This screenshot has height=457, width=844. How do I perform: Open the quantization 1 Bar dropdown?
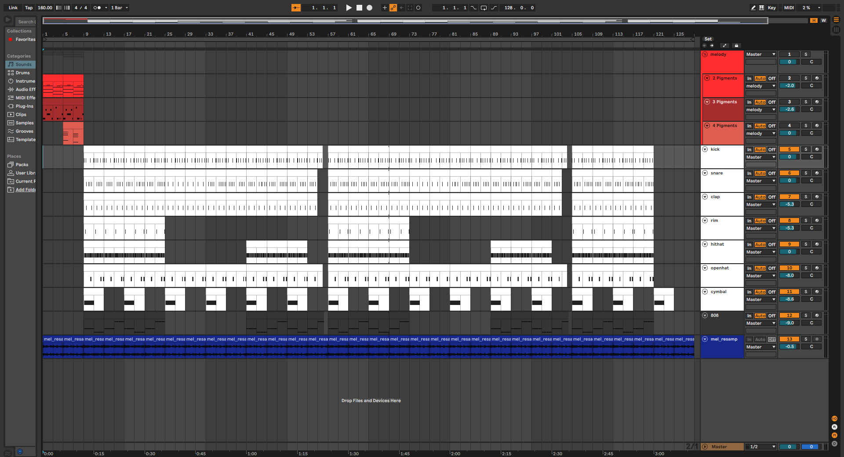[119, 7]
